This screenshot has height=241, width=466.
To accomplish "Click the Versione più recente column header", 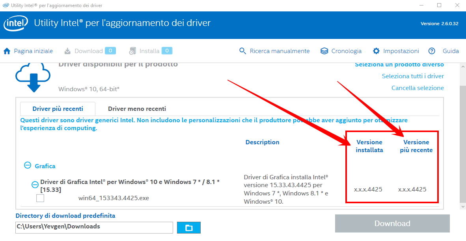I will 416,146.
